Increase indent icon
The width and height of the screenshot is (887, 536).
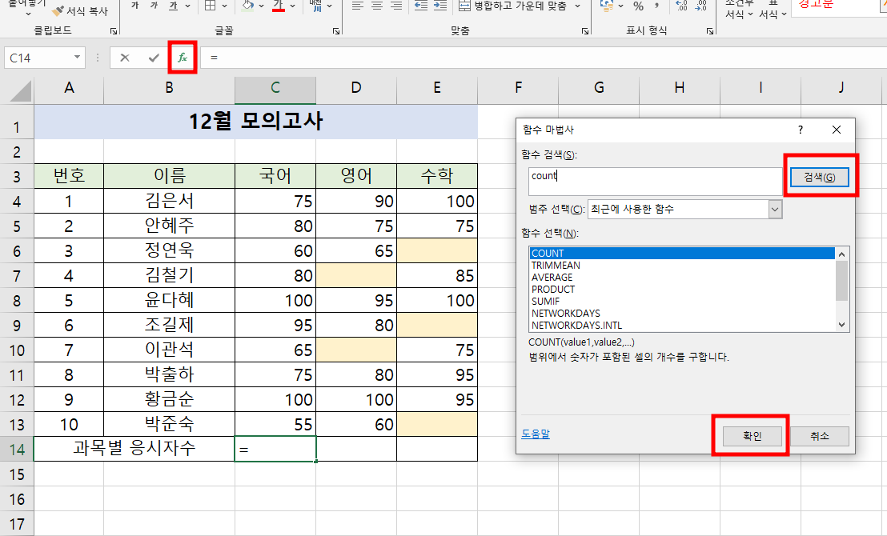pyautogui.click(x=440, y=6)
